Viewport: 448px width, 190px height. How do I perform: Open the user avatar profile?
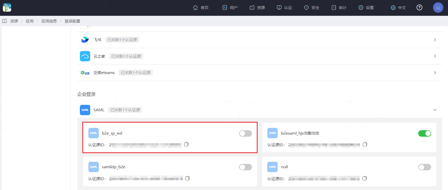[438, 8]
